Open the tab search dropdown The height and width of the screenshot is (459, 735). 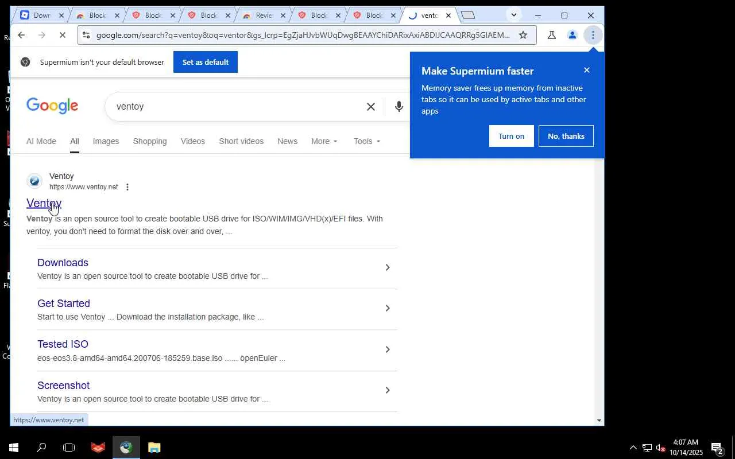[514, 15]
